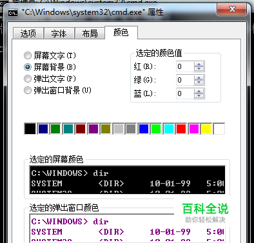254x243 pixels.
Task: Select the teal color swatch
Action: (x=68, y=129)
